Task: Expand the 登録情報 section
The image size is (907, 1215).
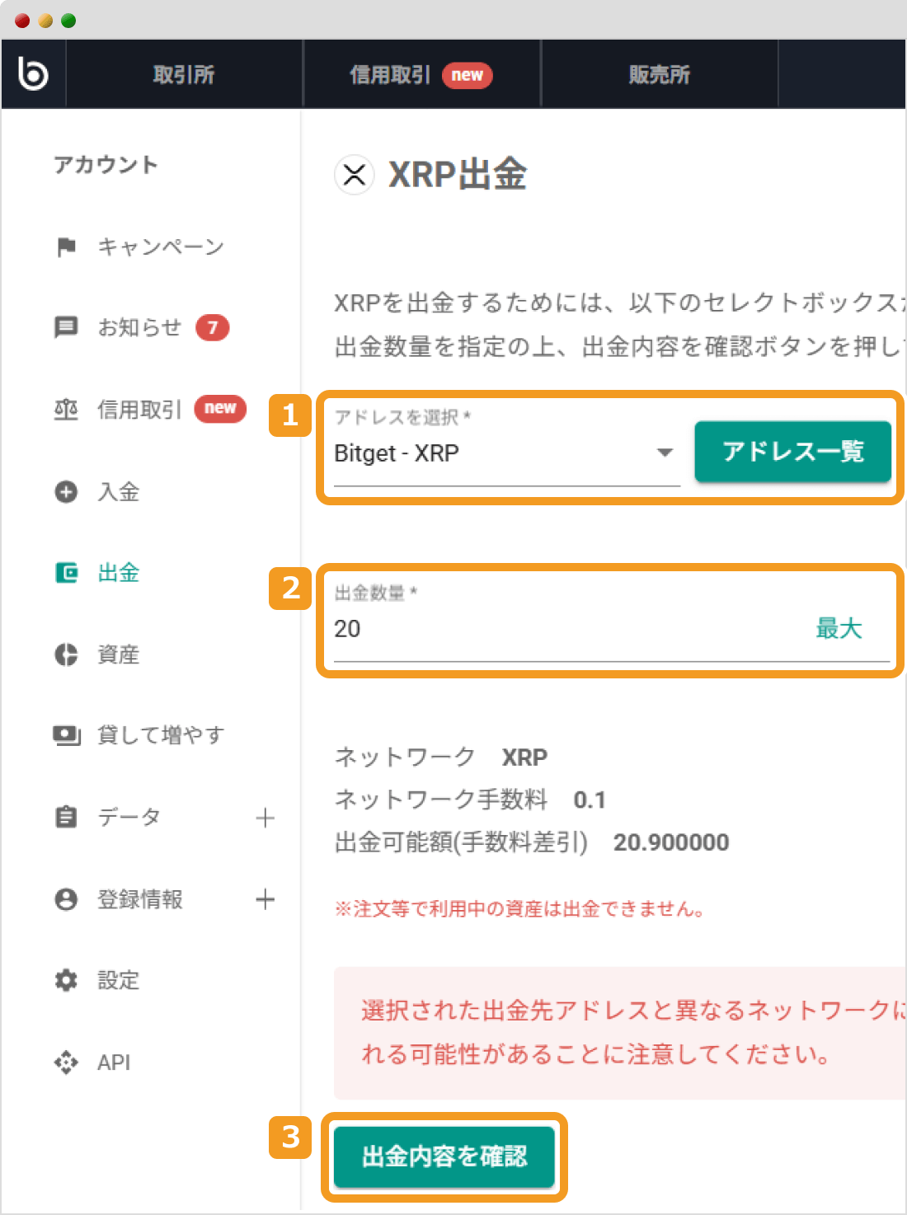Action: click(266, 899)
